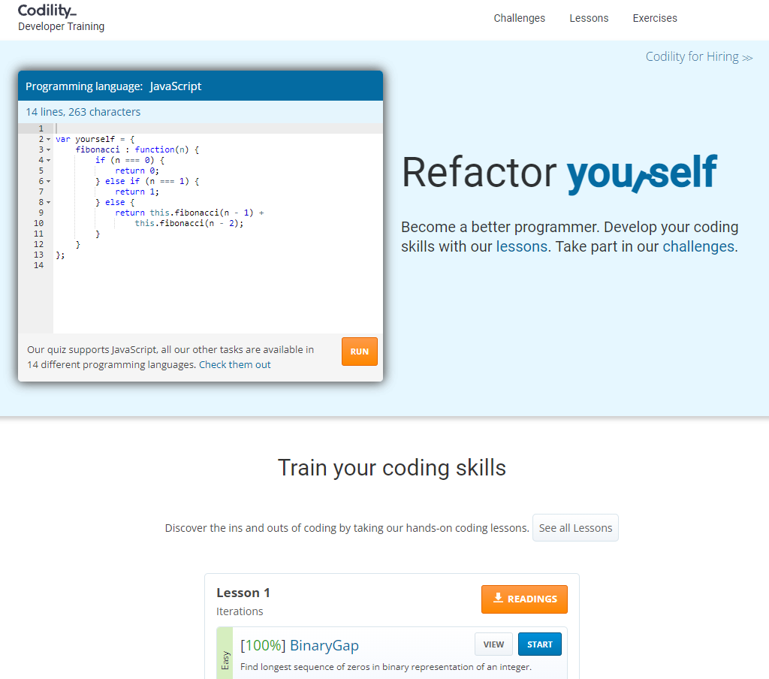
Task: Click 'return this.fibonacci(n - 1) +' code line
Action: click(x=189, y=213)
